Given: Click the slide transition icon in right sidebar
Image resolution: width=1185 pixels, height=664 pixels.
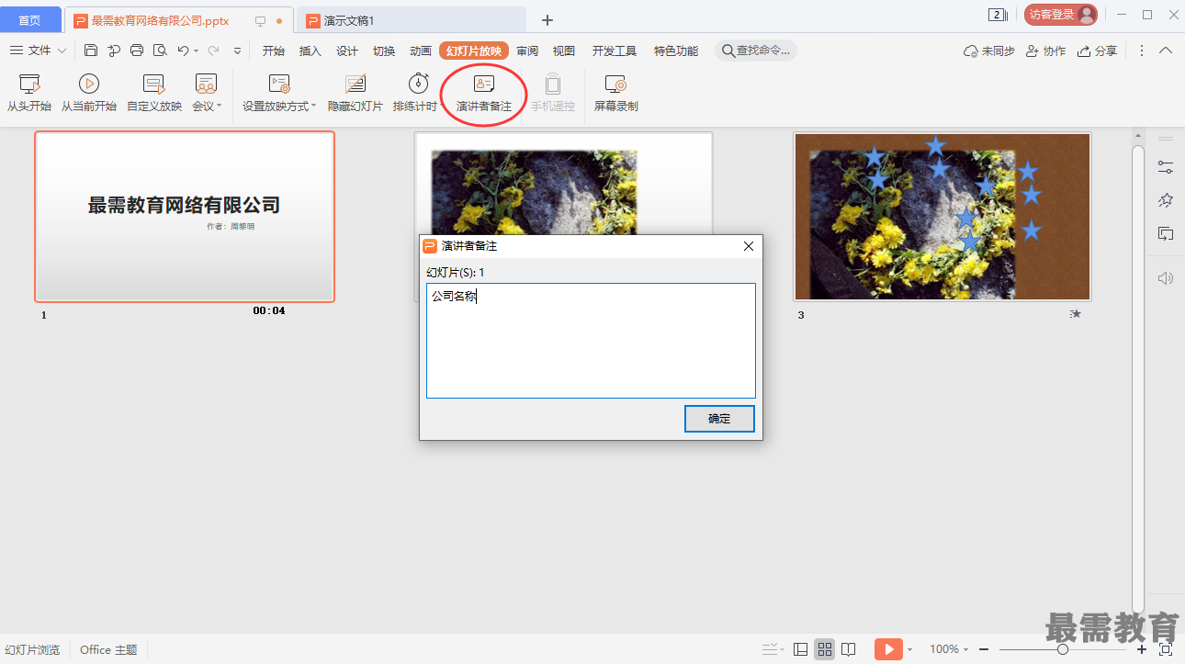Looking at the screenshot, I should (x=1166, y=234).
